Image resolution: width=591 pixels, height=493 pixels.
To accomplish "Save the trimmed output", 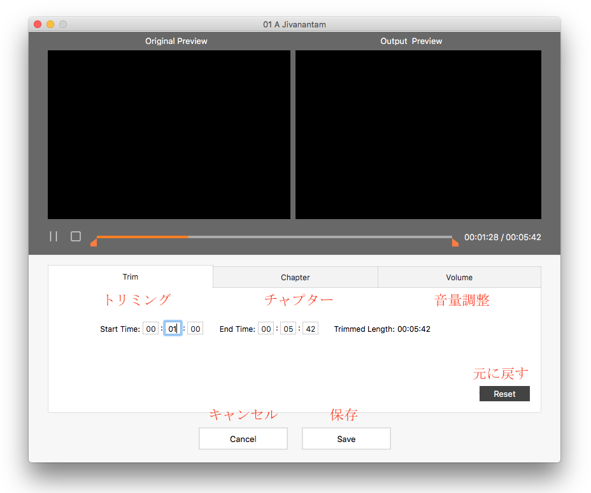I will [x=346, y=439].
